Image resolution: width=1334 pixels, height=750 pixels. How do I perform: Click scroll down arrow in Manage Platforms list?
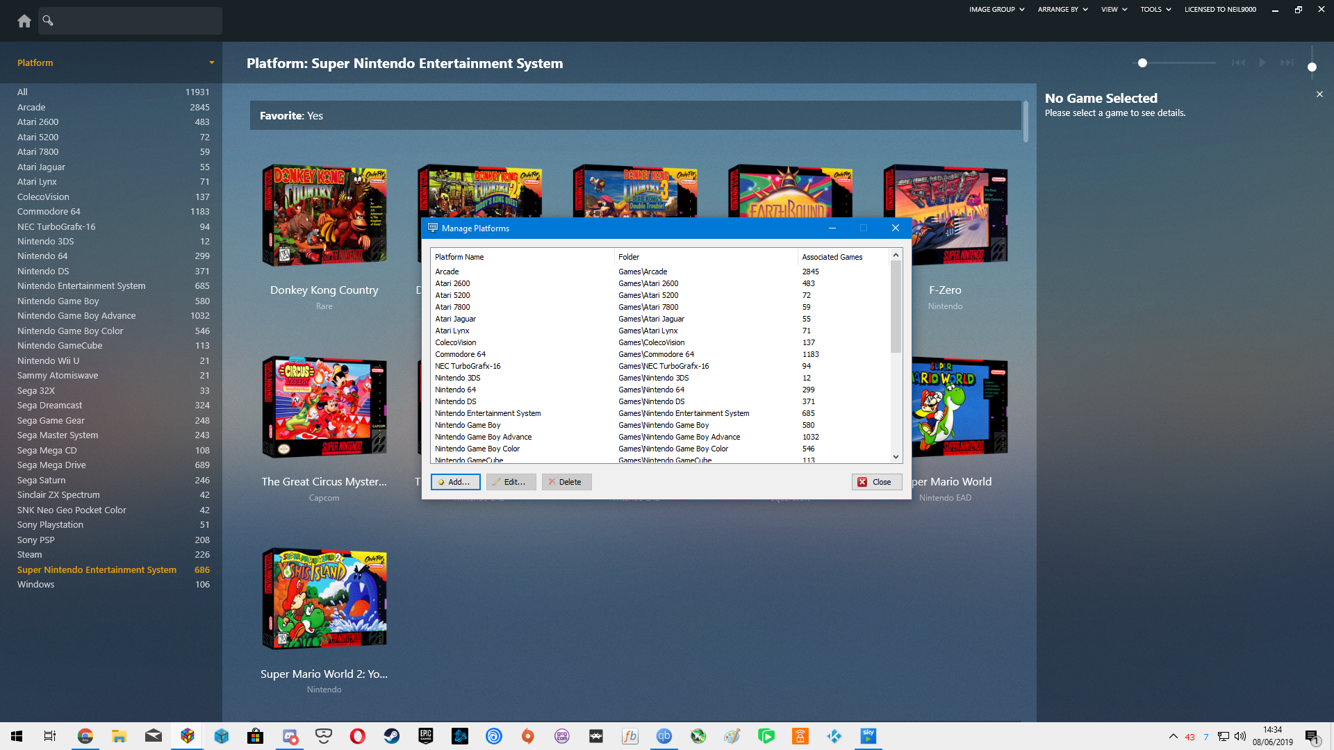(896, 456)
